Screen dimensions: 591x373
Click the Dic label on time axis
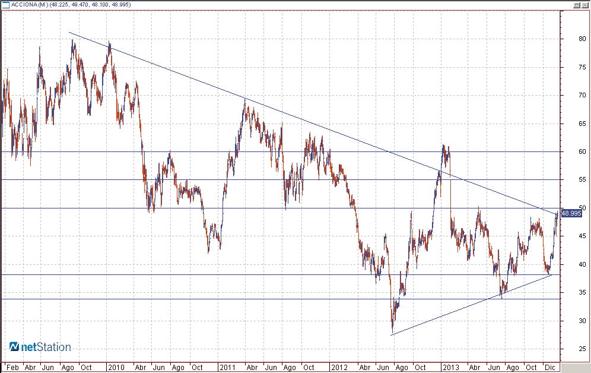550,367
